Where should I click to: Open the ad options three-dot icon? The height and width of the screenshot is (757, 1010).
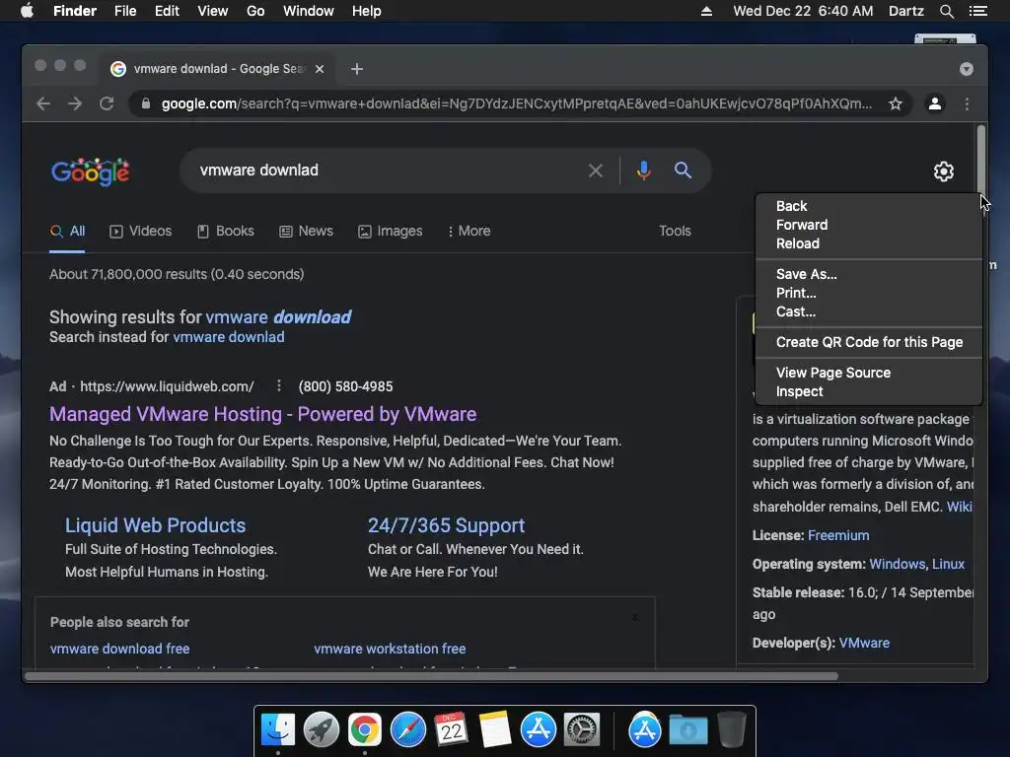279,385
